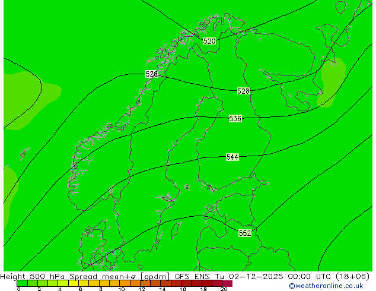Screen dimensions: 376x291
Task: Click the "(18+06)" forecast run text
Action: coord(352,277)
